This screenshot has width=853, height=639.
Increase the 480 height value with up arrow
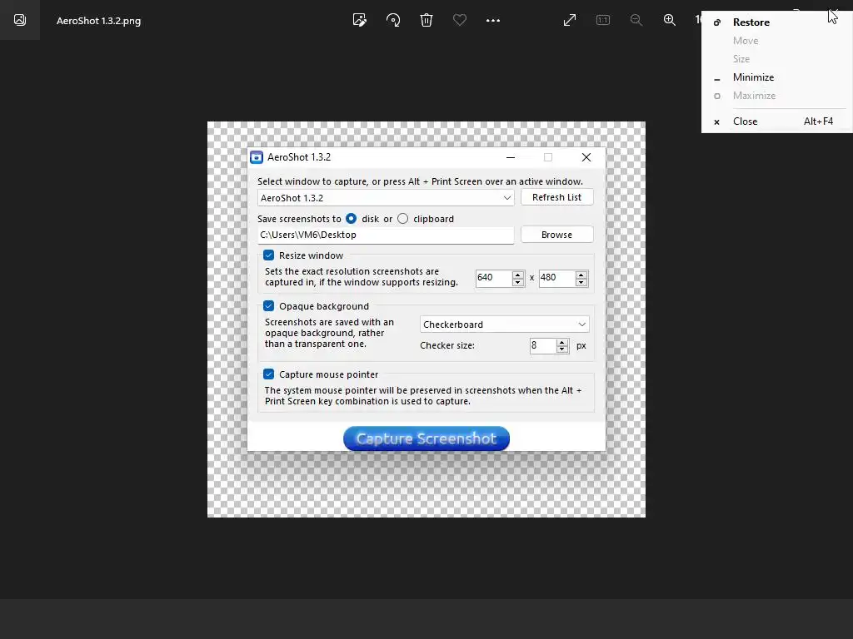click(581, 275)
